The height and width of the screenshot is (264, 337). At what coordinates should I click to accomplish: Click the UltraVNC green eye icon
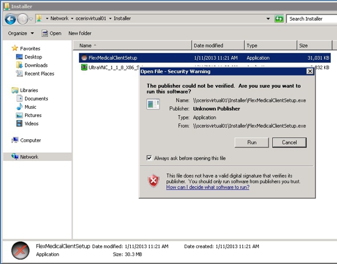[x=84, y=67]
